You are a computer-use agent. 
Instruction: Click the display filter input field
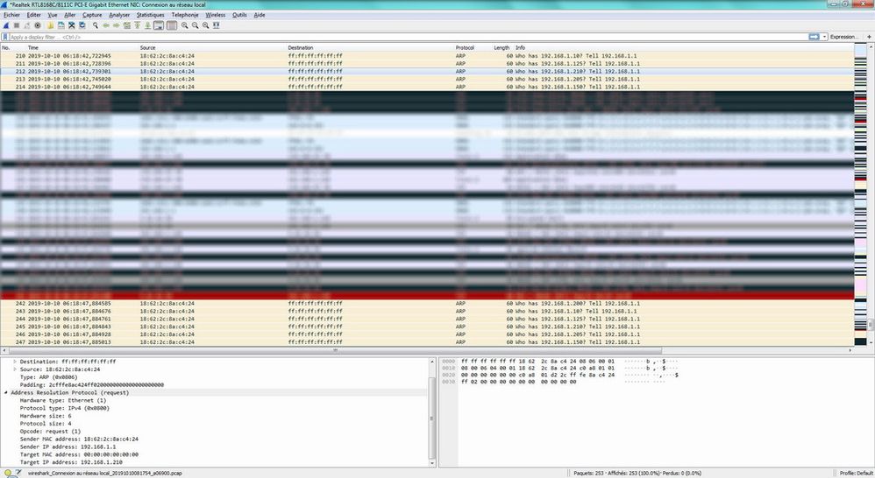click(409, 37)
